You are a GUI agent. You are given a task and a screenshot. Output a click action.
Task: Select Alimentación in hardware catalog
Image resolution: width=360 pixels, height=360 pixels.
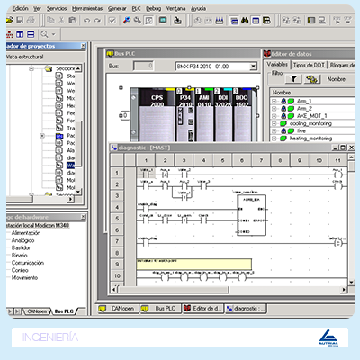pyautogui.click(x=26, y=233)
